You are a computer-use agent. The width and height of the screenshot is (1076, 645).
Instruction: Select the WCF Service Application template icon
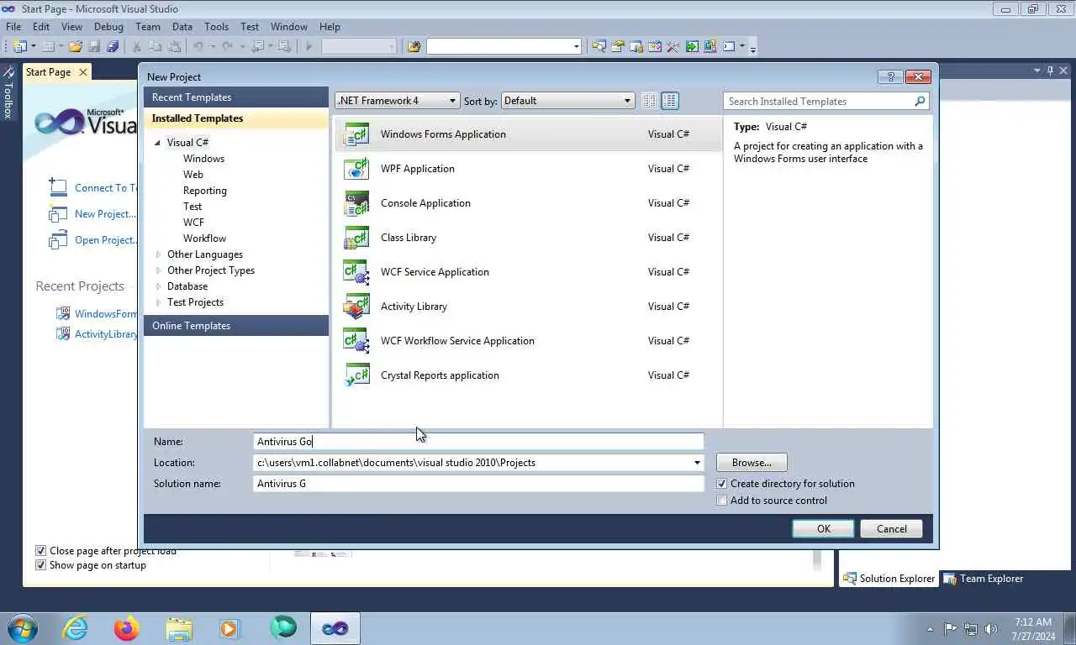(x=356, y=272)
